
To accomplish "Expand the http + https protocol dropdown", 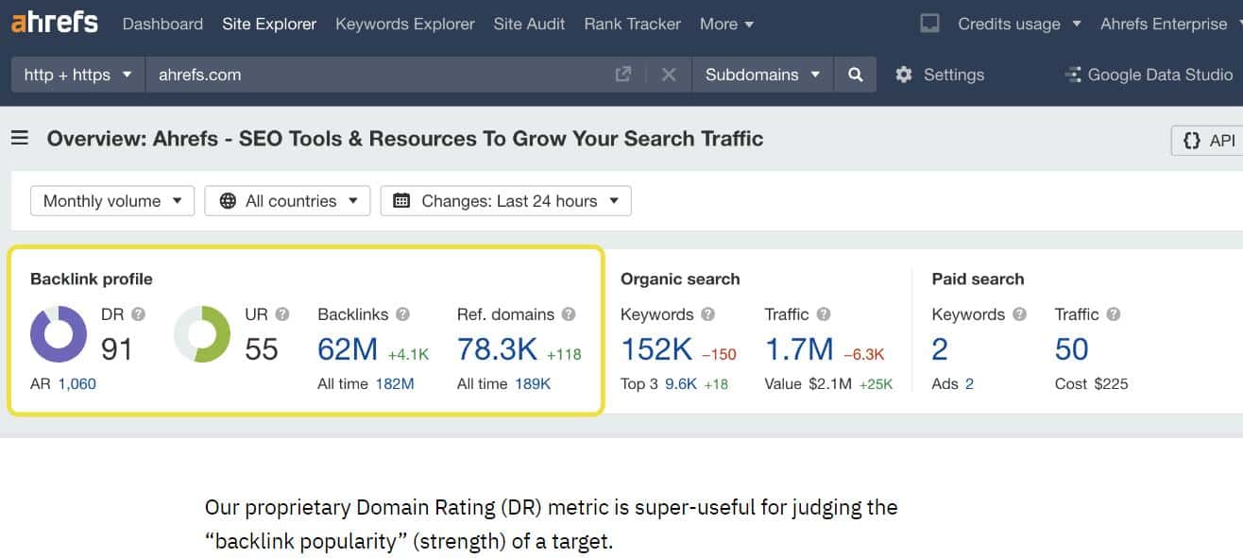I will pyautogui.click(x=77, y=75).
